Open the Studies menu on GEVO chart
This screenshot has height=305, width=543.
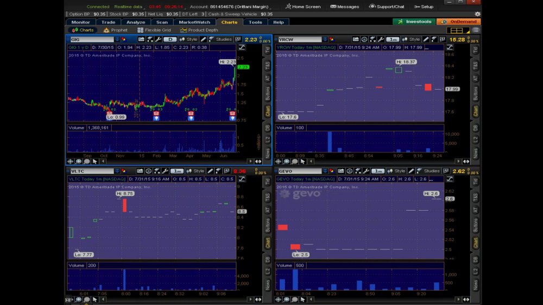(428, 171)
